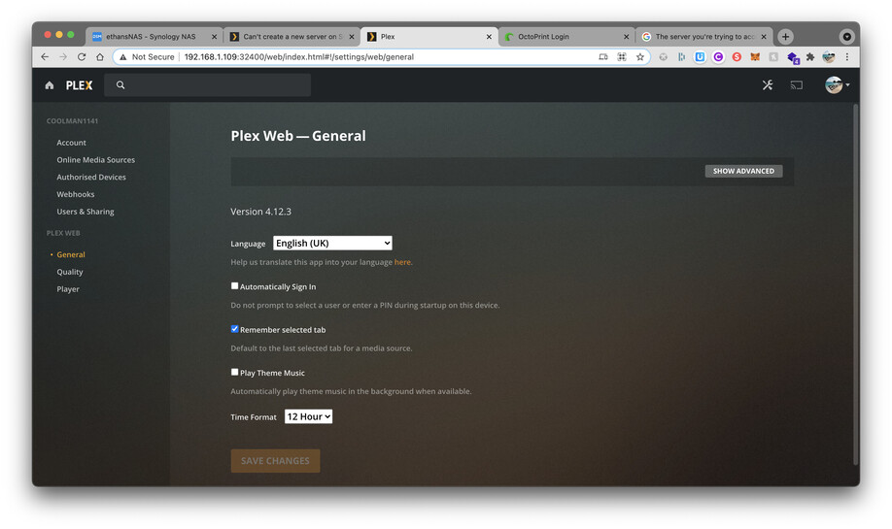The width and height of the screenshot is (892, 529).
Task: Open Webhooks in sidebar
Action: (75, 194)
